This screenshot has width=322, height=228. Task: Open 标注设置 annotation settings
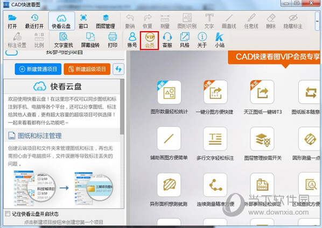coord(17,40)
